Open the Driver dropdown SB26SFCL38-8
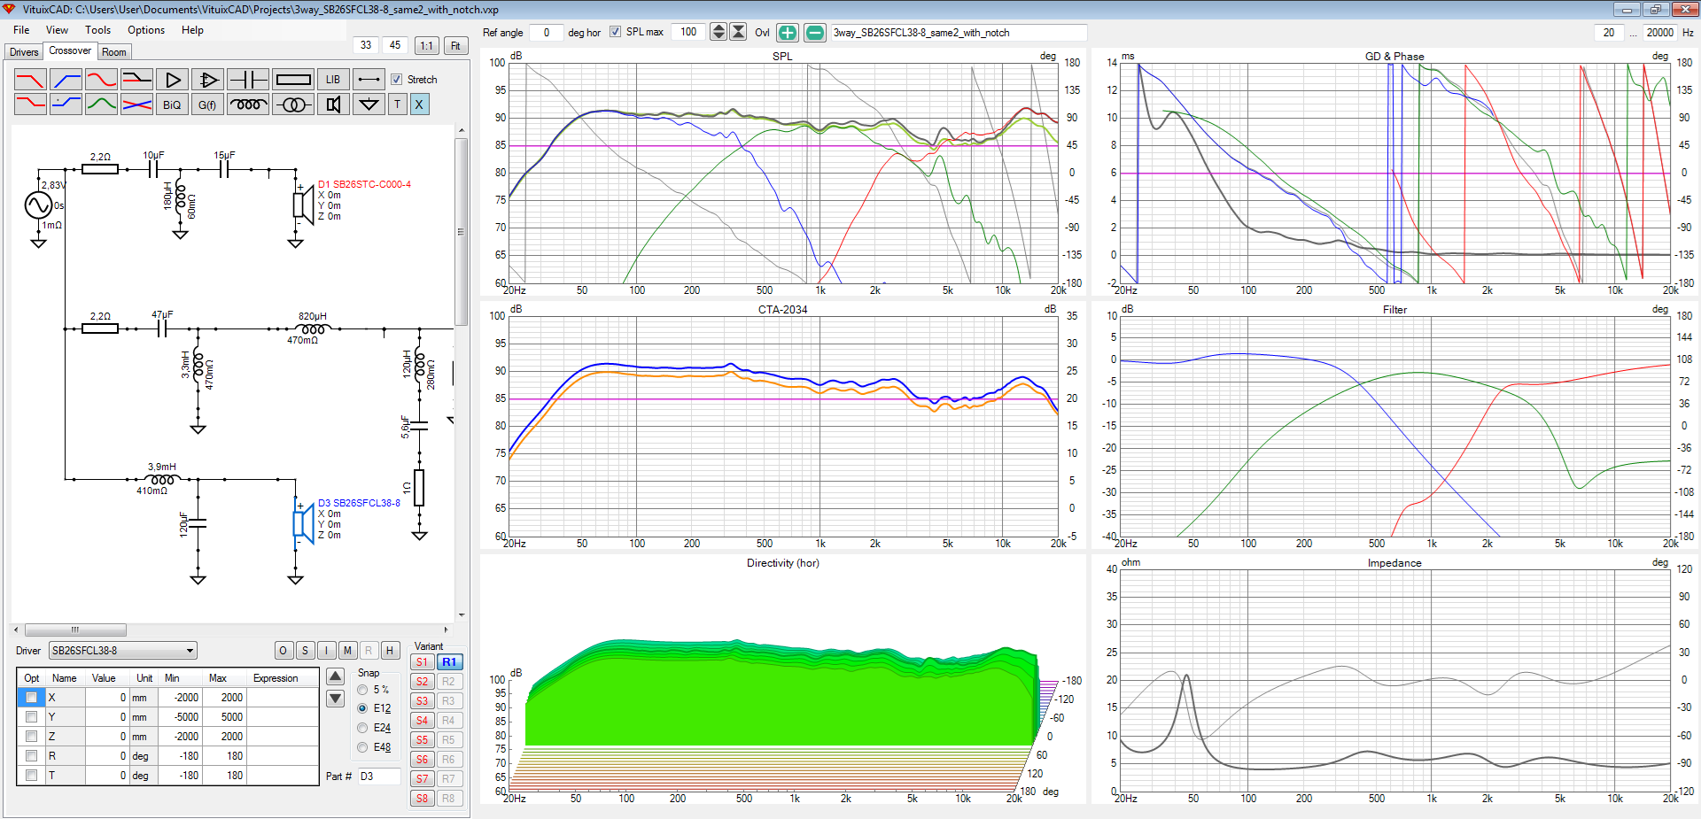 click(122, 651)
